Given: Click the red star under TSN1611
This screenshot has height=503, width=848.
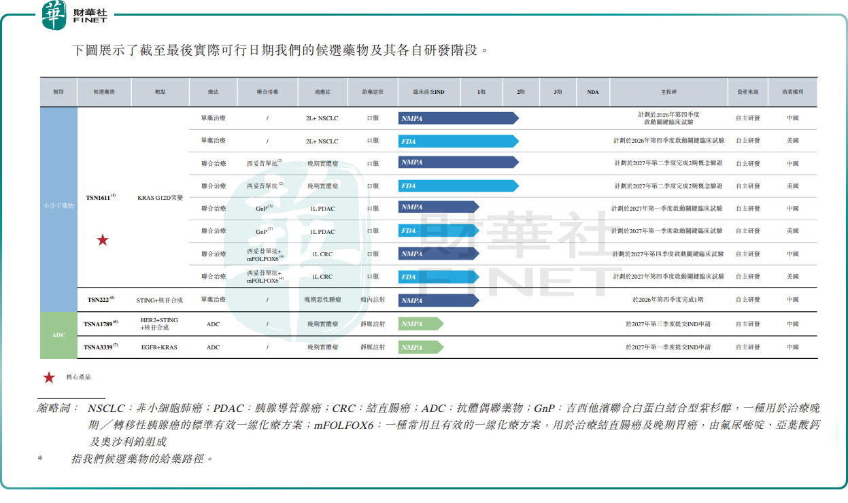Looking at the screenshot, I should [103, 239].
